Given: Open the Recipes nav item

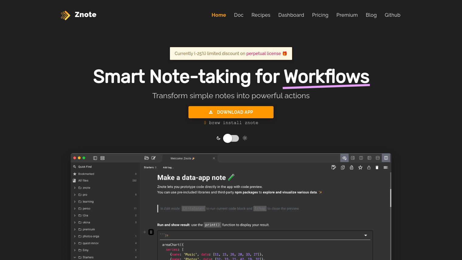Looking at the screenshot, I should (261, 15).
